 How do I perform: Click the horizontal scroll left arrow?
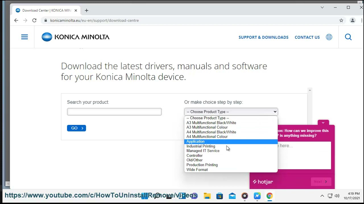(8, 184)
